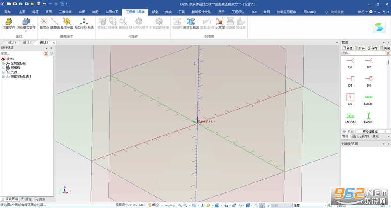Viewport: 391px width, 208px height.
Task: Pin the 管道 panel
Action: [x=388, y=42]
